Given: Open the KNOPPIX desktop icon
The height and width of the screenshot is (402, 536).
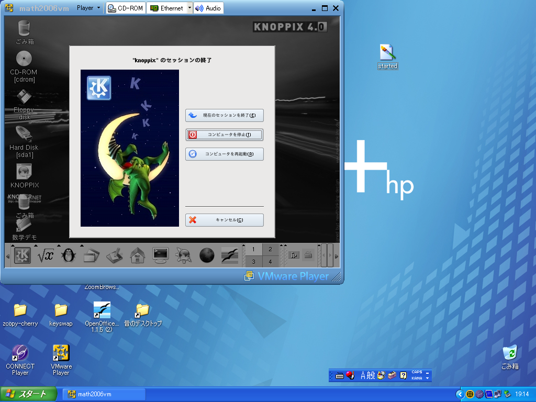Looking at the screenshot, I should [24, 176].
